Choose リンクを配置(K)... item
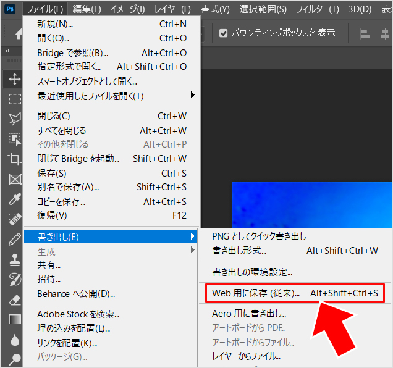Viewport: 393px width, 368px height. [x=111, y=343]
